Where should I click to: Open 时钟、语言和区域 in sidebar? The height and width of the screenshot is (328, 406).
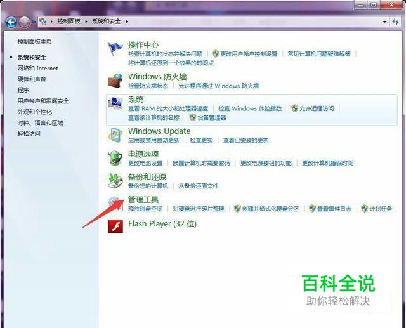click(x=41, y=122)
